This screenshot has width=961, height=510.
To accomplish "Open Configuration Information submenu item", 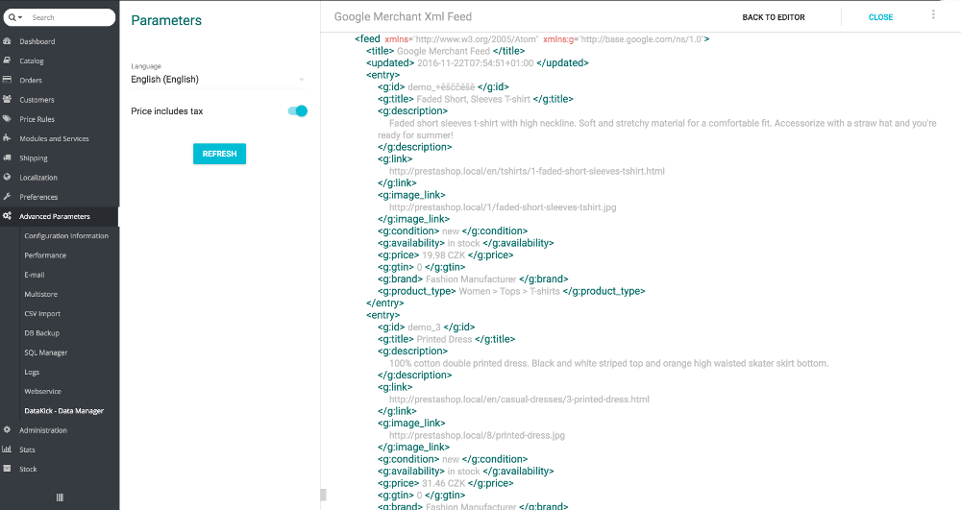I will (66, 235).
